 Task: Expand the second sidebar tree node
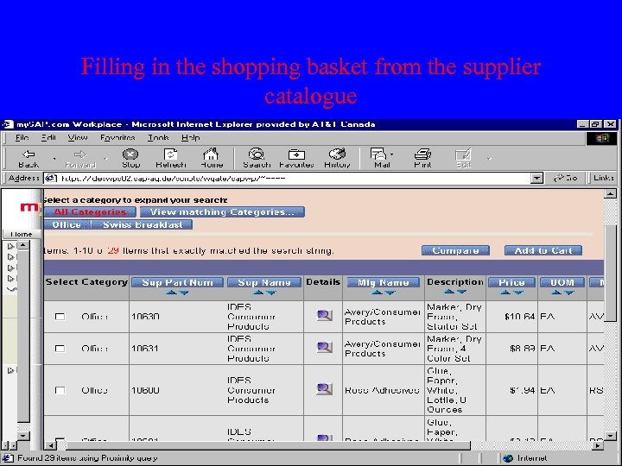(11, 257)
